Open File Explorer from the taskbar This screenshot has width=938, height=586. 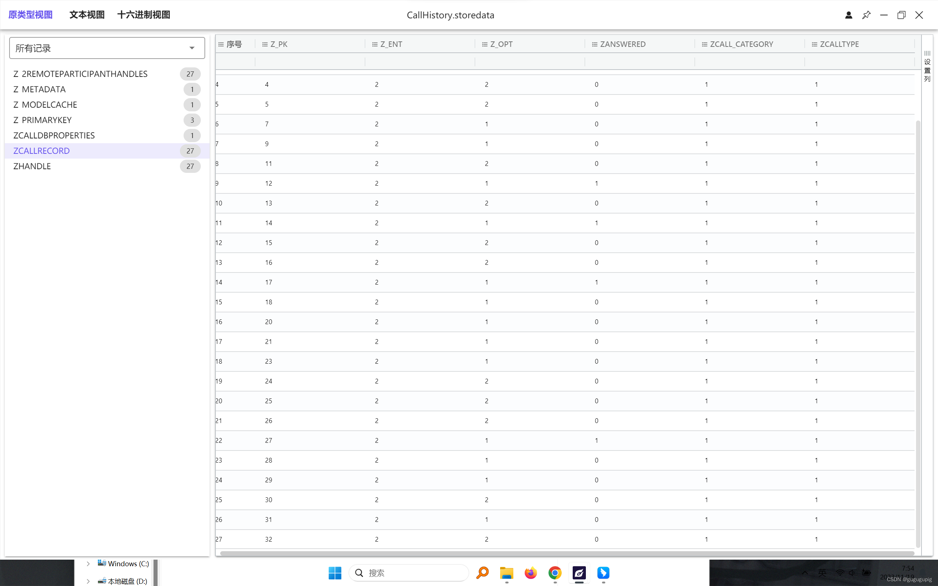click(x=507, y=573)
